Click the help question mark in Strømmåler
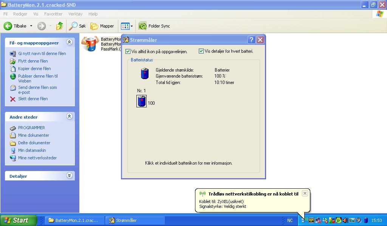387x226 pixels. point(251,40)
